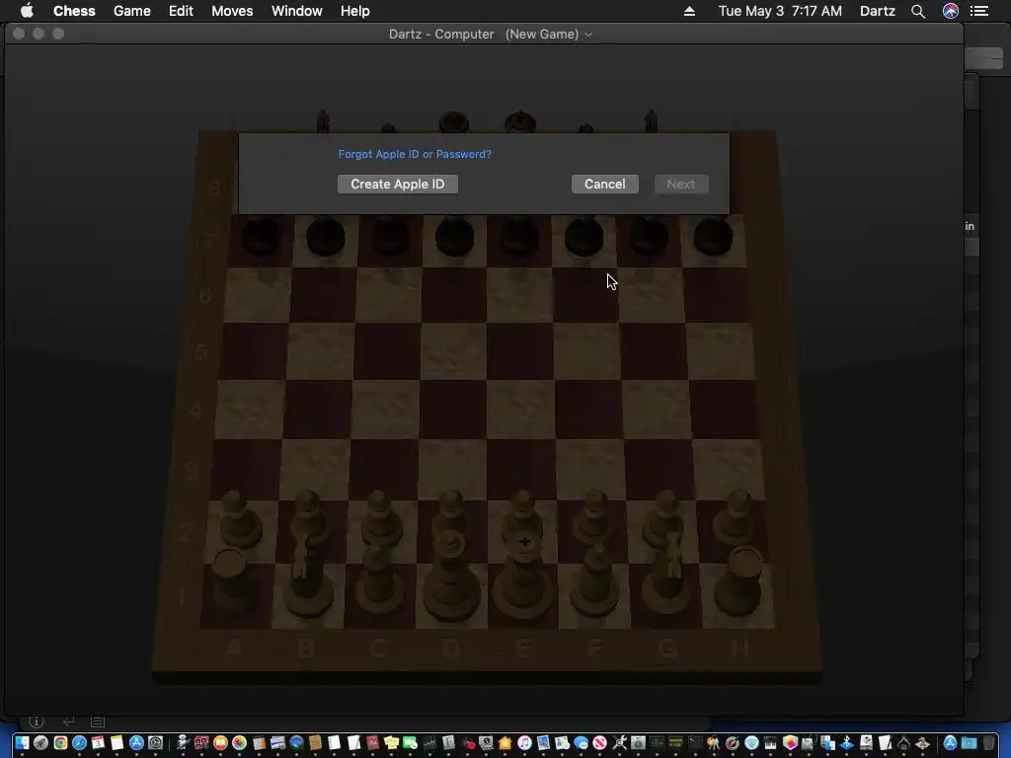Click Forgot Apple ID or Password link

coord(415,154)
